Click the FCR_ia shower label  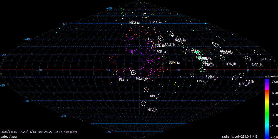161,52
